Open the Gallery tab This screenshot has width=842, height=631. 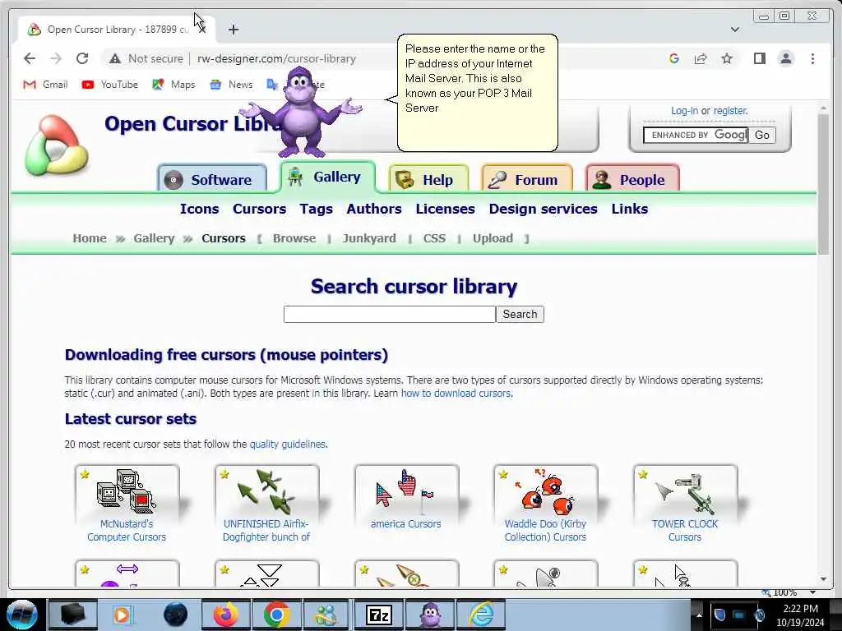pos(327,177)
